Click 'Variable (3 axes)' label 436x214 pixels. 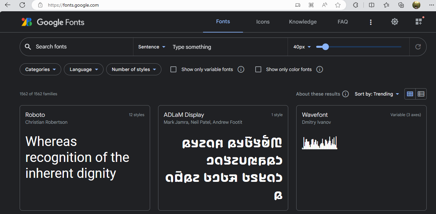click(406, 115)
